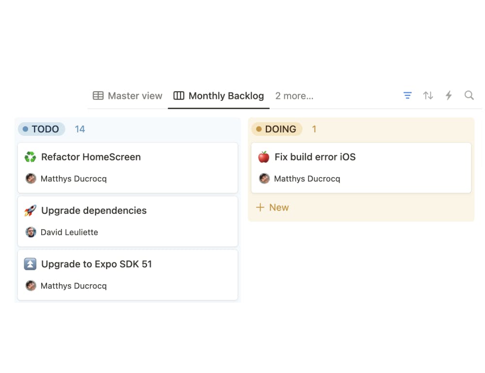Click Matthys Ducrocq avatar on Refactor HomeScreen

point(31,178)
